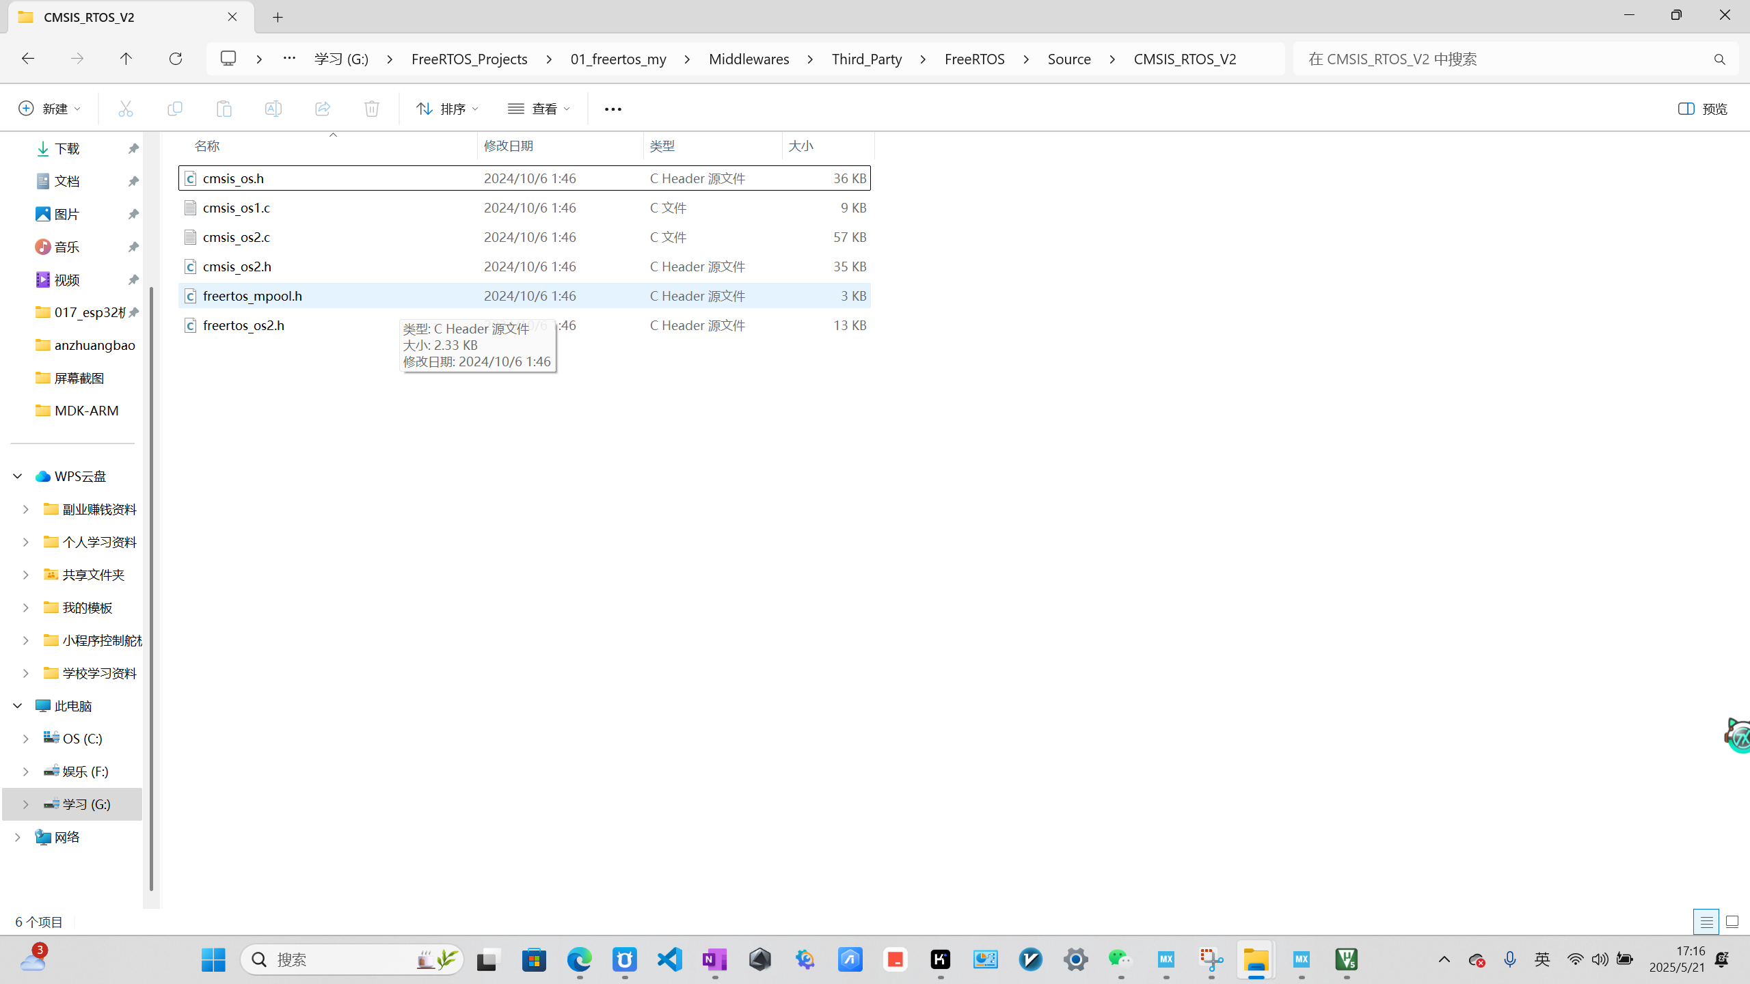
Task: Click the Rename icon in toolbar
Action: point(273,109)
